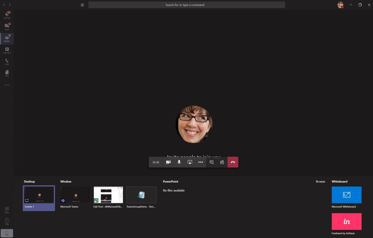Open the Activity feed
Viewport: 373px width, 238px height.
tap(7, 15)
